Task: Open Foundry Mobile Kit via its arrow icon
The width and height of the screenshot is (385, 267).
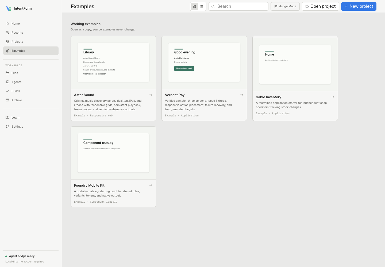Action: click(x=151, y=185)
